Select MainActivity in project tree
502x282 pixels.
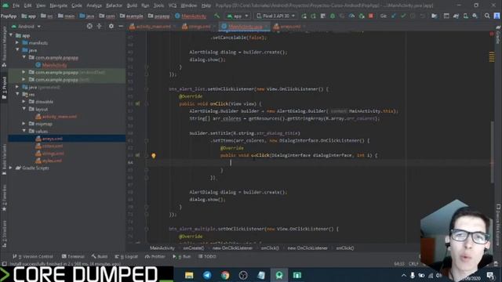(x=54, y=65)
